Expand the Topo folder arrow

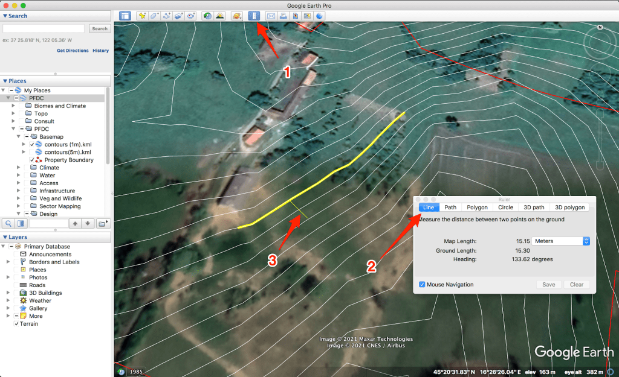point(13,113)
